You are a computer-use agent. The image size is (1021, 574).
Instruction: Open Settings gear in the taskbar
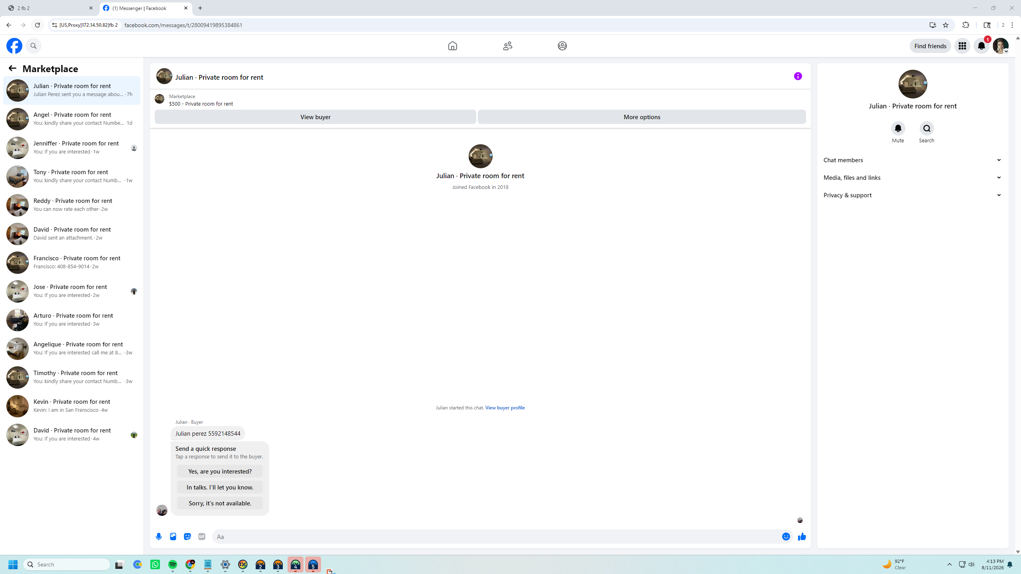pyautogui.click(x=225, y=564)
